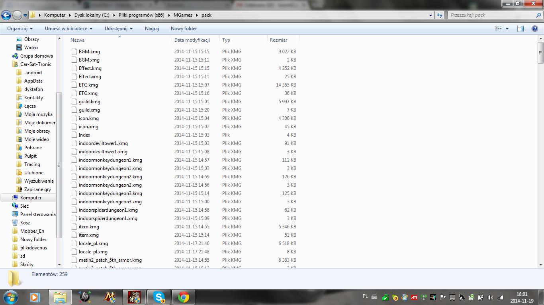The width and height of the screenshot is (544, 305).
Task: Expand the breadcrumb arrow after Komputer
Action: tap(69, 15)
